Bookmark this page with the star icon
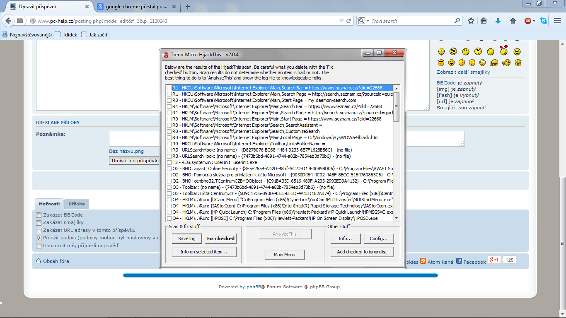The image size is (566, 318). pos(471,21)
